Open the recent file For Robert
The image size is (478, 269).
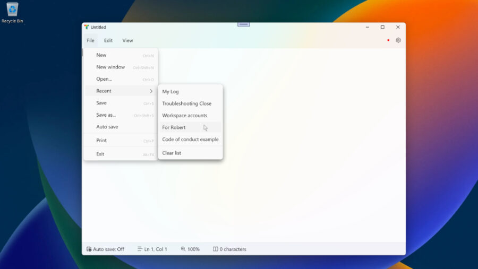174,127
